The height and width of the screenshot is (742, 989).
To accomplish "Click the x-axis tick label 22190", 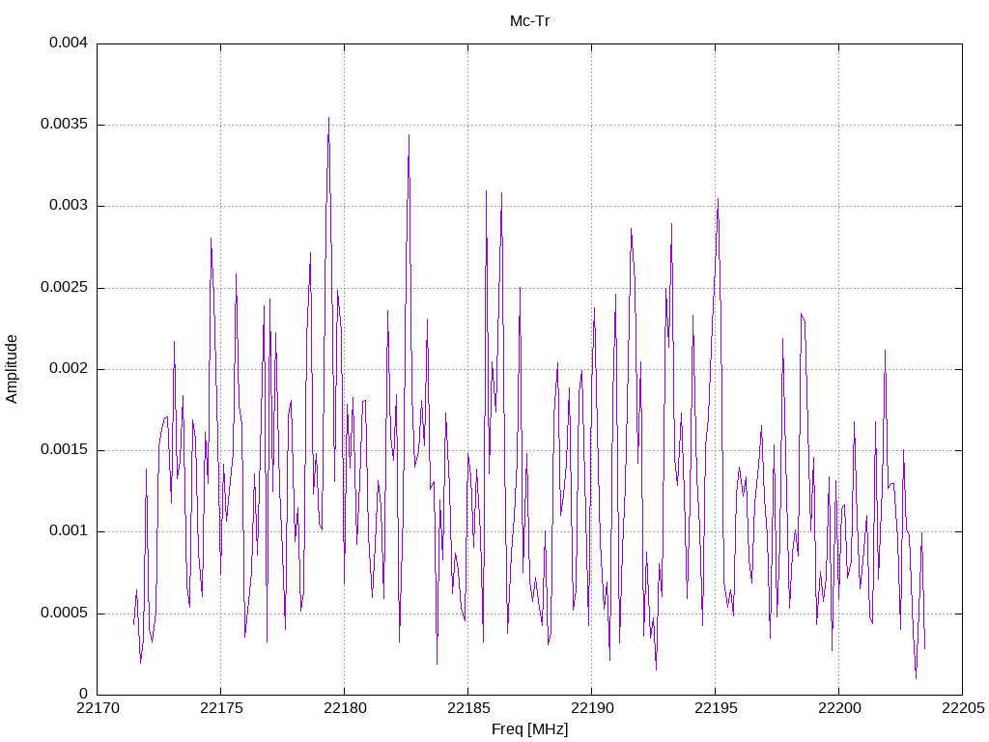I will (592, 708).
